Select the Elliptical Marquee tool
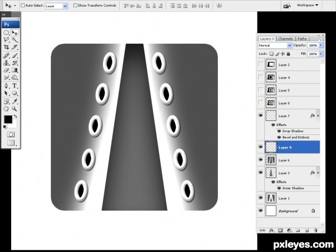The width and height of the screenshot is (336, 252). coord(6,33)
